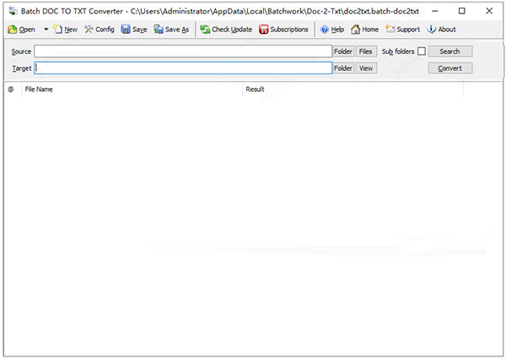
Task: Open Support from toolbar
Action: click(x=403, y=30)
